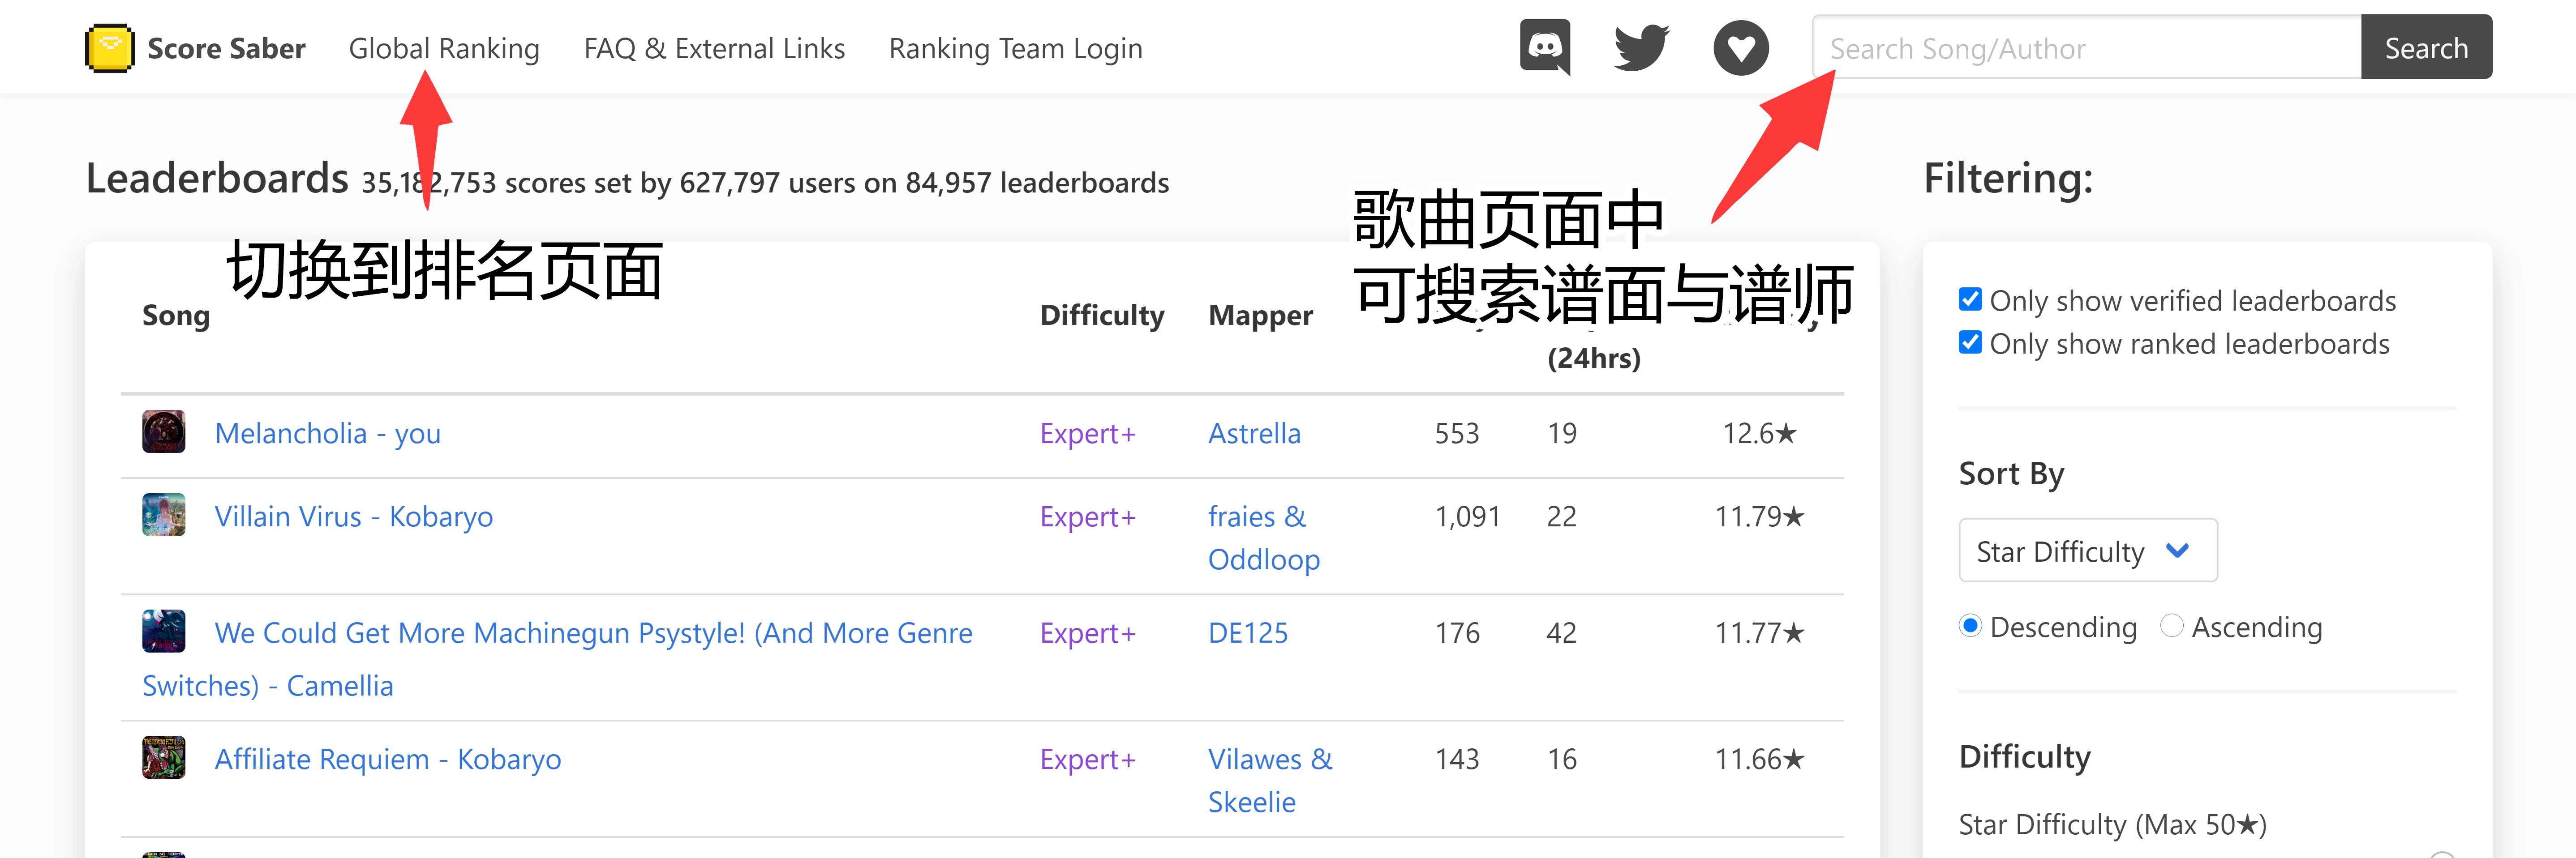2576x858 pixels.
Task: Open Affiliate Requiem - Kobaryo leaderboard
Action: click(387, 759)
